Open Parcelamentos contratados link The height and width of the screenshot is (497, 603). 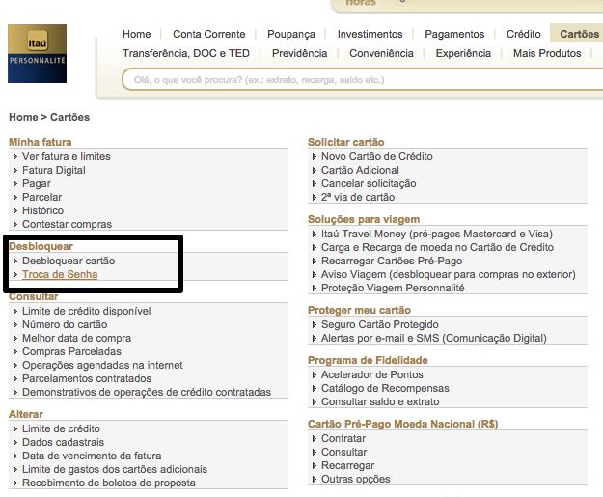pos(87,378)
